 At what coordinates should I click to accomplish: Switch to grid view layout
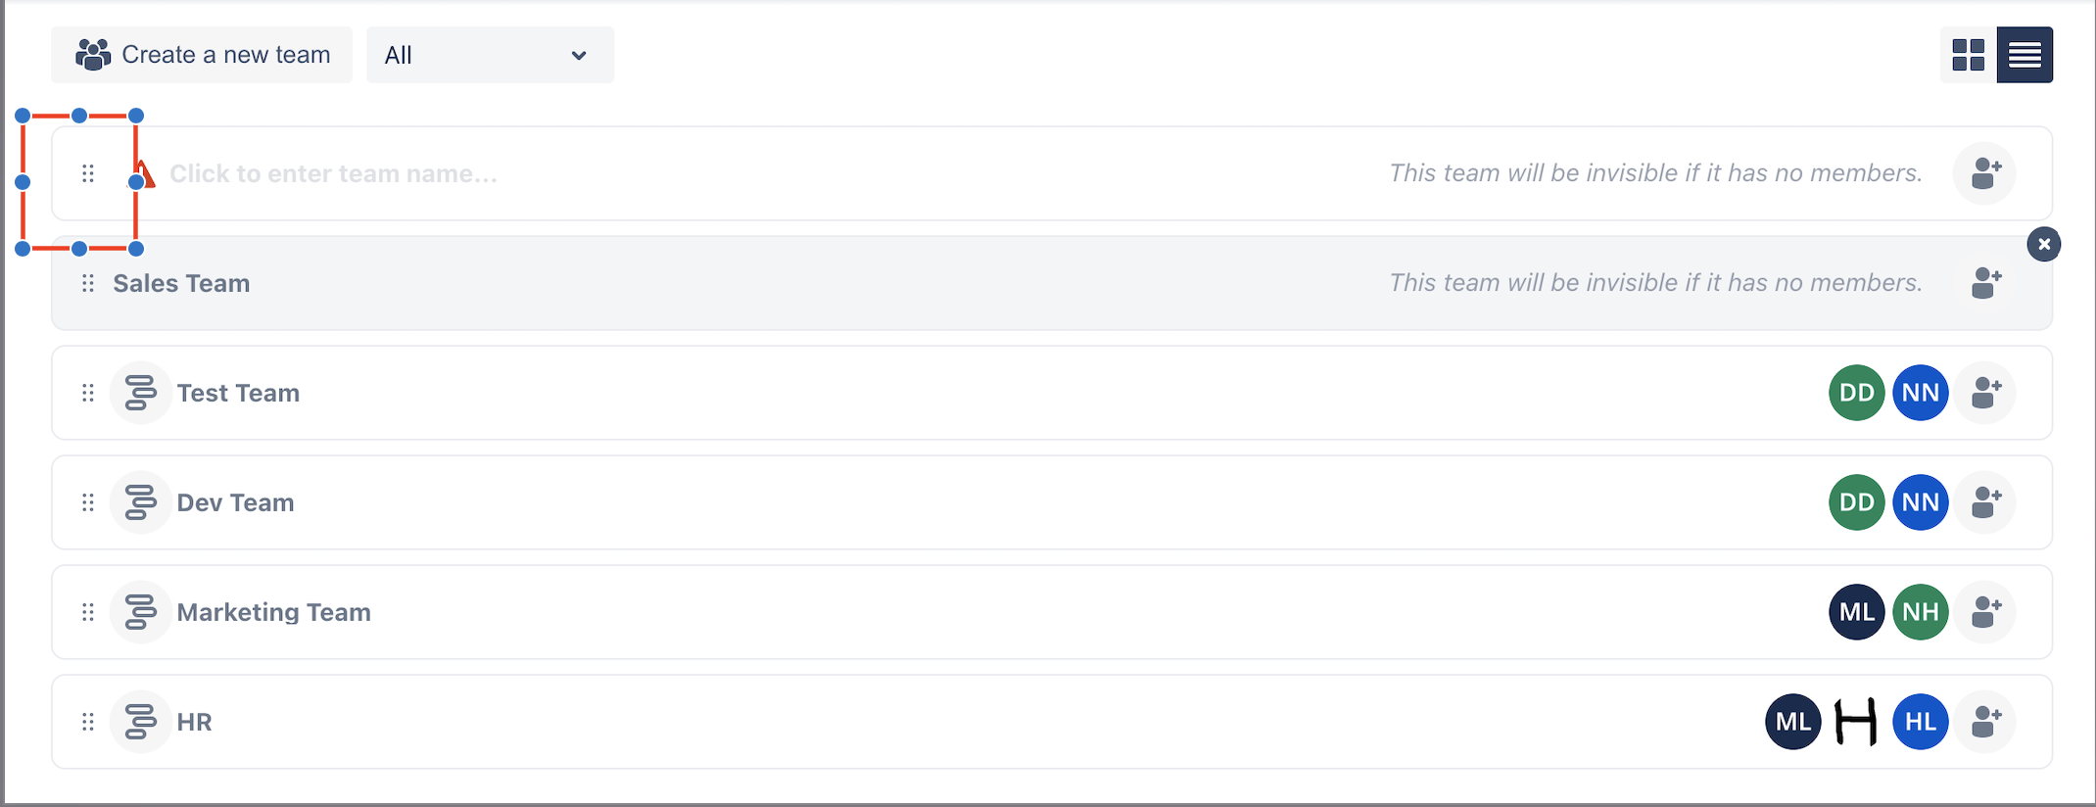(x=1968, y=55)
